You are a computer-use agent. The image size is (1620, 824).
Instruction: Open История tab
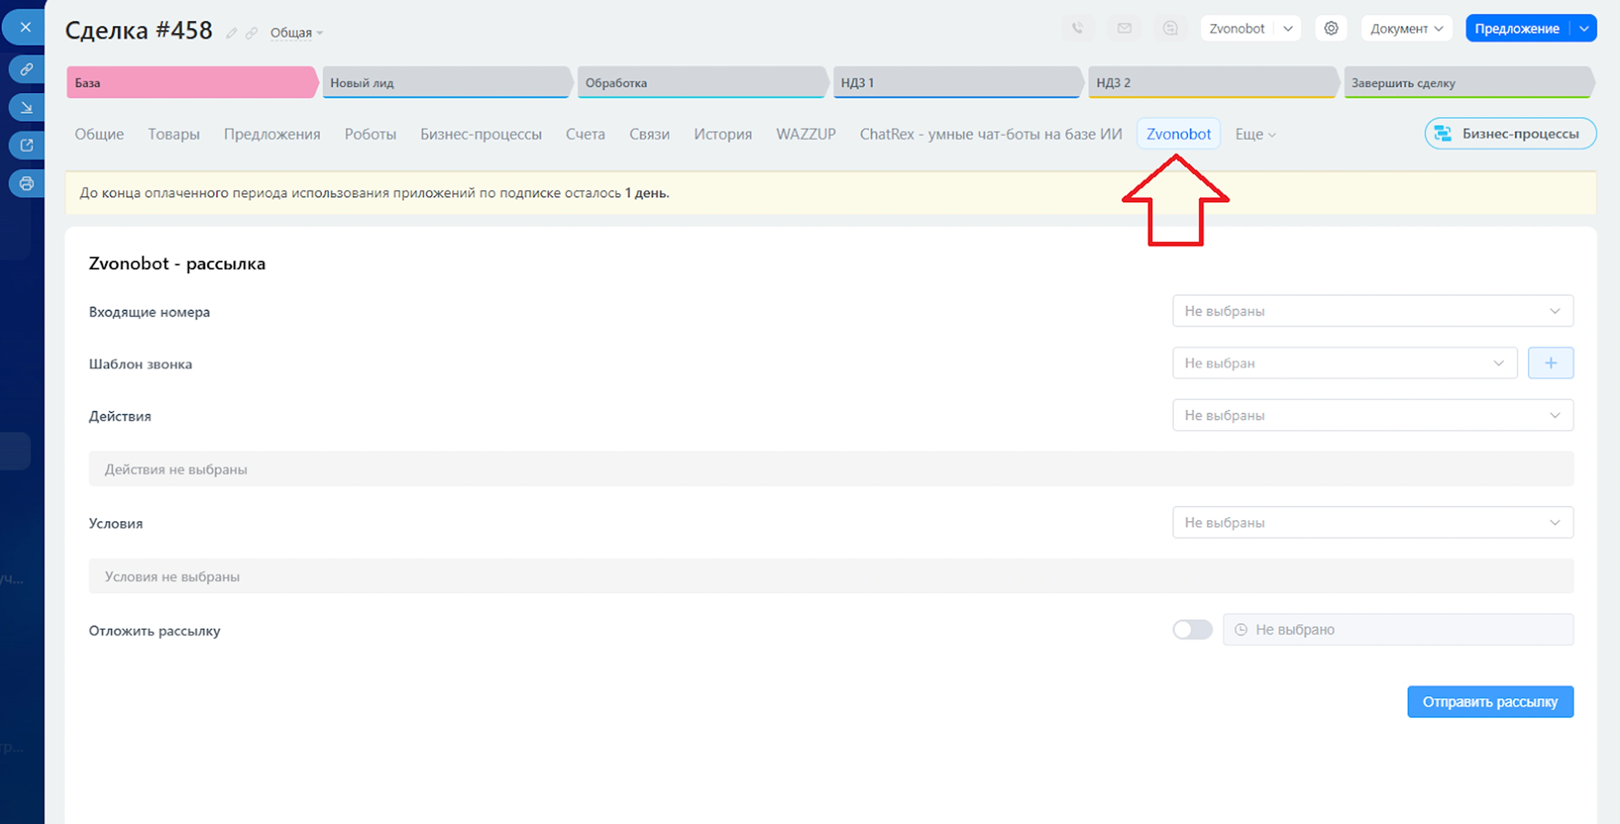tap(723, 134)
